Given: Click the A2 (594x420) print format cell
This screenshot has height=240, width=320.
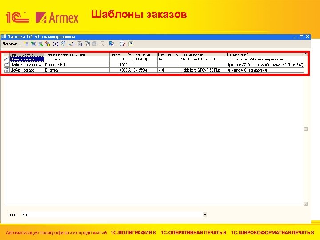Looking at the screenshot, I should tap(143, 59).
